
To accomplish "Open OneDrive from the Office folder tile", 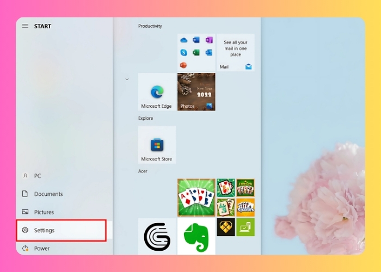I will 183,40.
